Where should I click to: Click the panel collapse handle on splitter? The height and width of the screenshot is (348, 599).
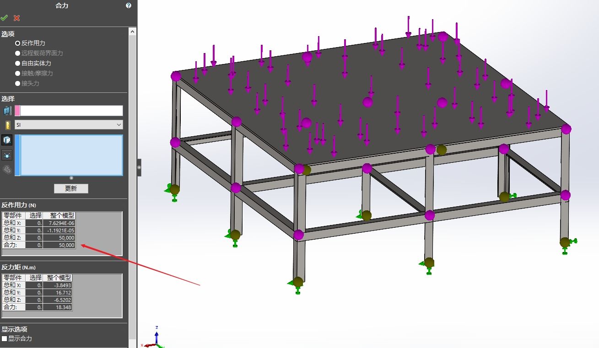(x=139, y=168)
